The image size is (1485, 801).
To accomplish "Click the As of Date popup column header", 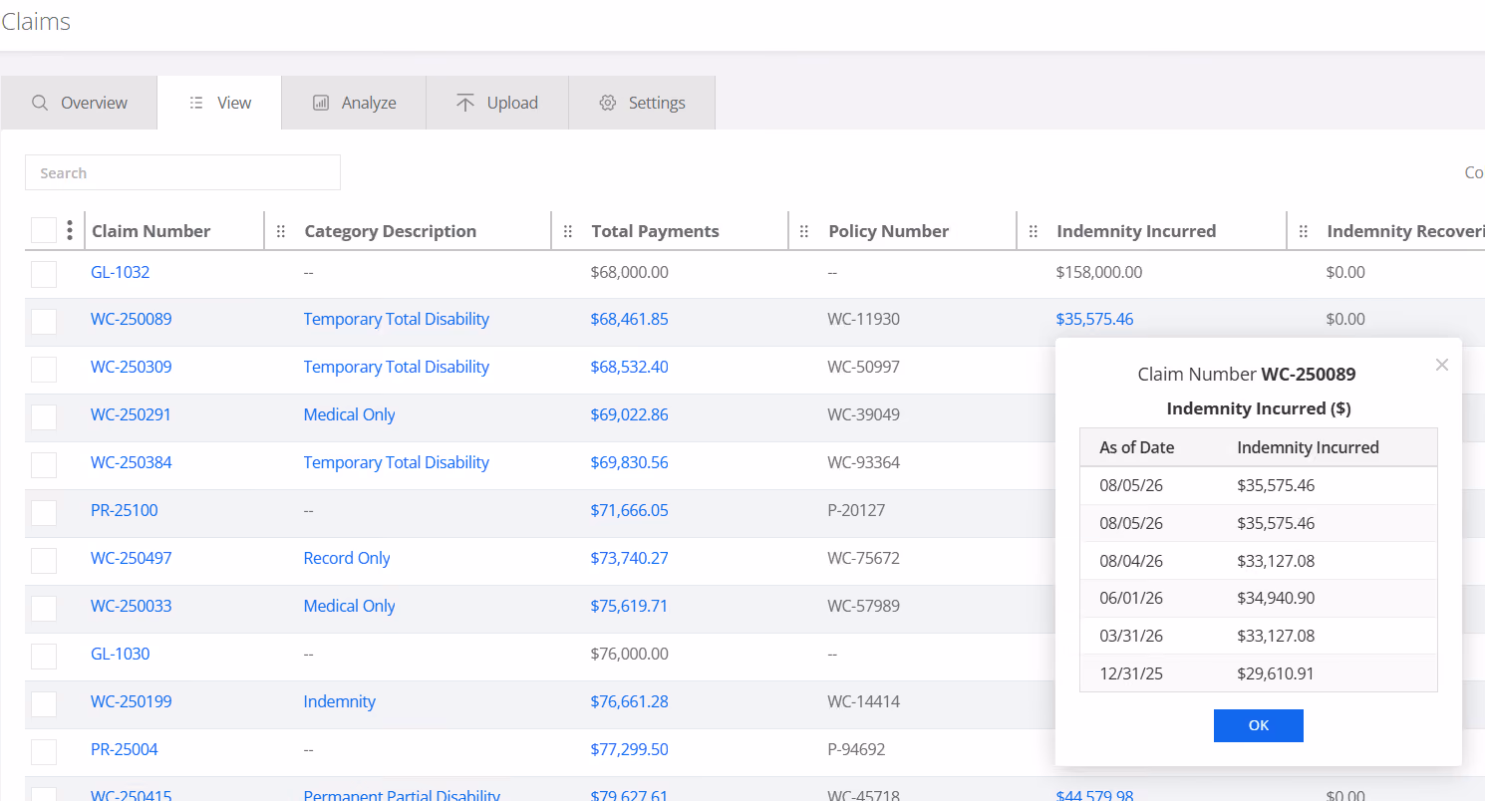I will pyautogui.click(x=1136, y=447).
